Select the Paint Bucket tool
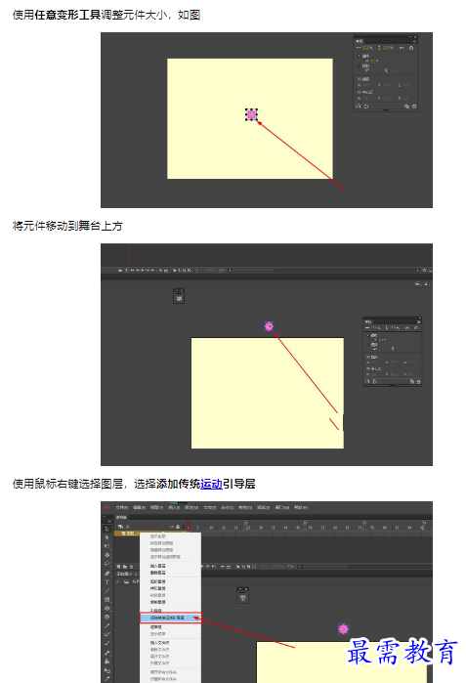The image size is (466, 683). [x=107, y=662]
